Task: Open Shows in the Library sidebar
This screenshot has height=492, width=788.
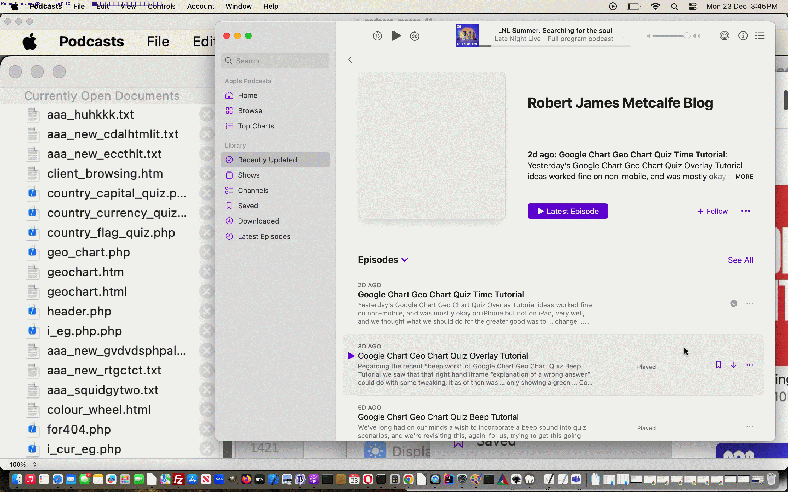Action: click(x=275, y=175)
